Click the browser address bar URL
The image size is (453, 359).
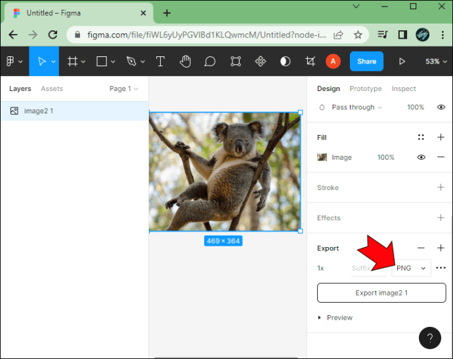pyautogui.click(x=207, y=35)
